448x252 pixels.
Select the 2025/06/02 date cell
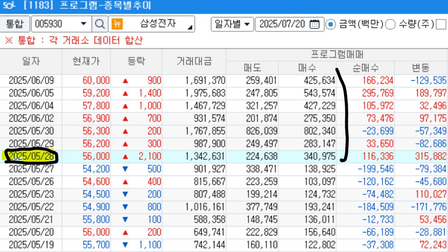(31, 119)
